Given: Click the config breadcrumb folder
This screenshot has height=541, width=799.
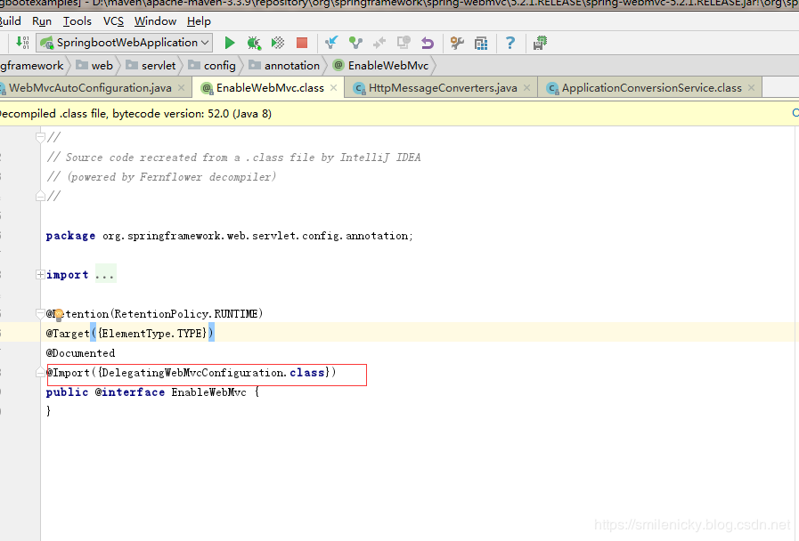Looking at the screenshot, I should pos(212,66).
